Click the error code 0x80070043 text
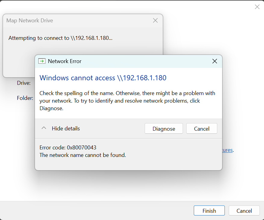The image size is (264, 220). click(68, 148)
